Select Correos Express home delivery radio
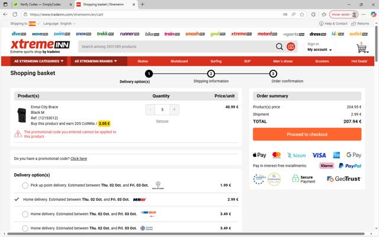This screenshot has width=379, height=237. point(25,228)
